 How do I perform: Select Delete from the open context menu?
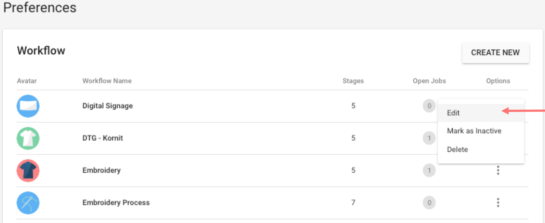click(x=457, y=150)
